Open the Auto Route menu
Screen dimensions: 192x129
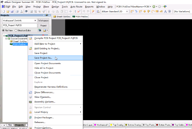76,7
